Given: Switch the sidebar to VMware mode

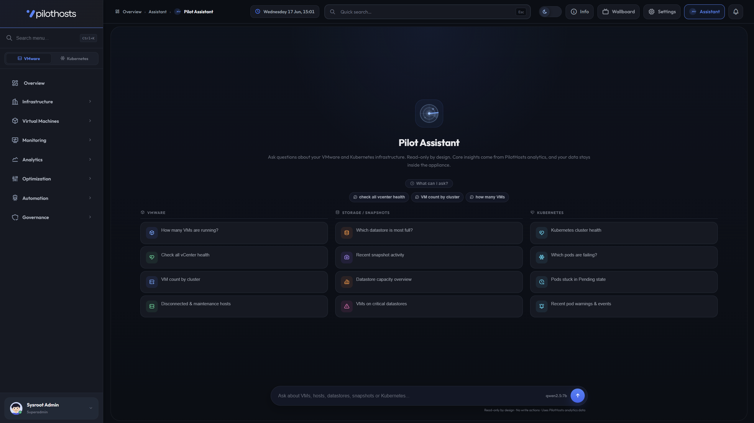Looking at the screenshot, I should click(x=29, y=58).
